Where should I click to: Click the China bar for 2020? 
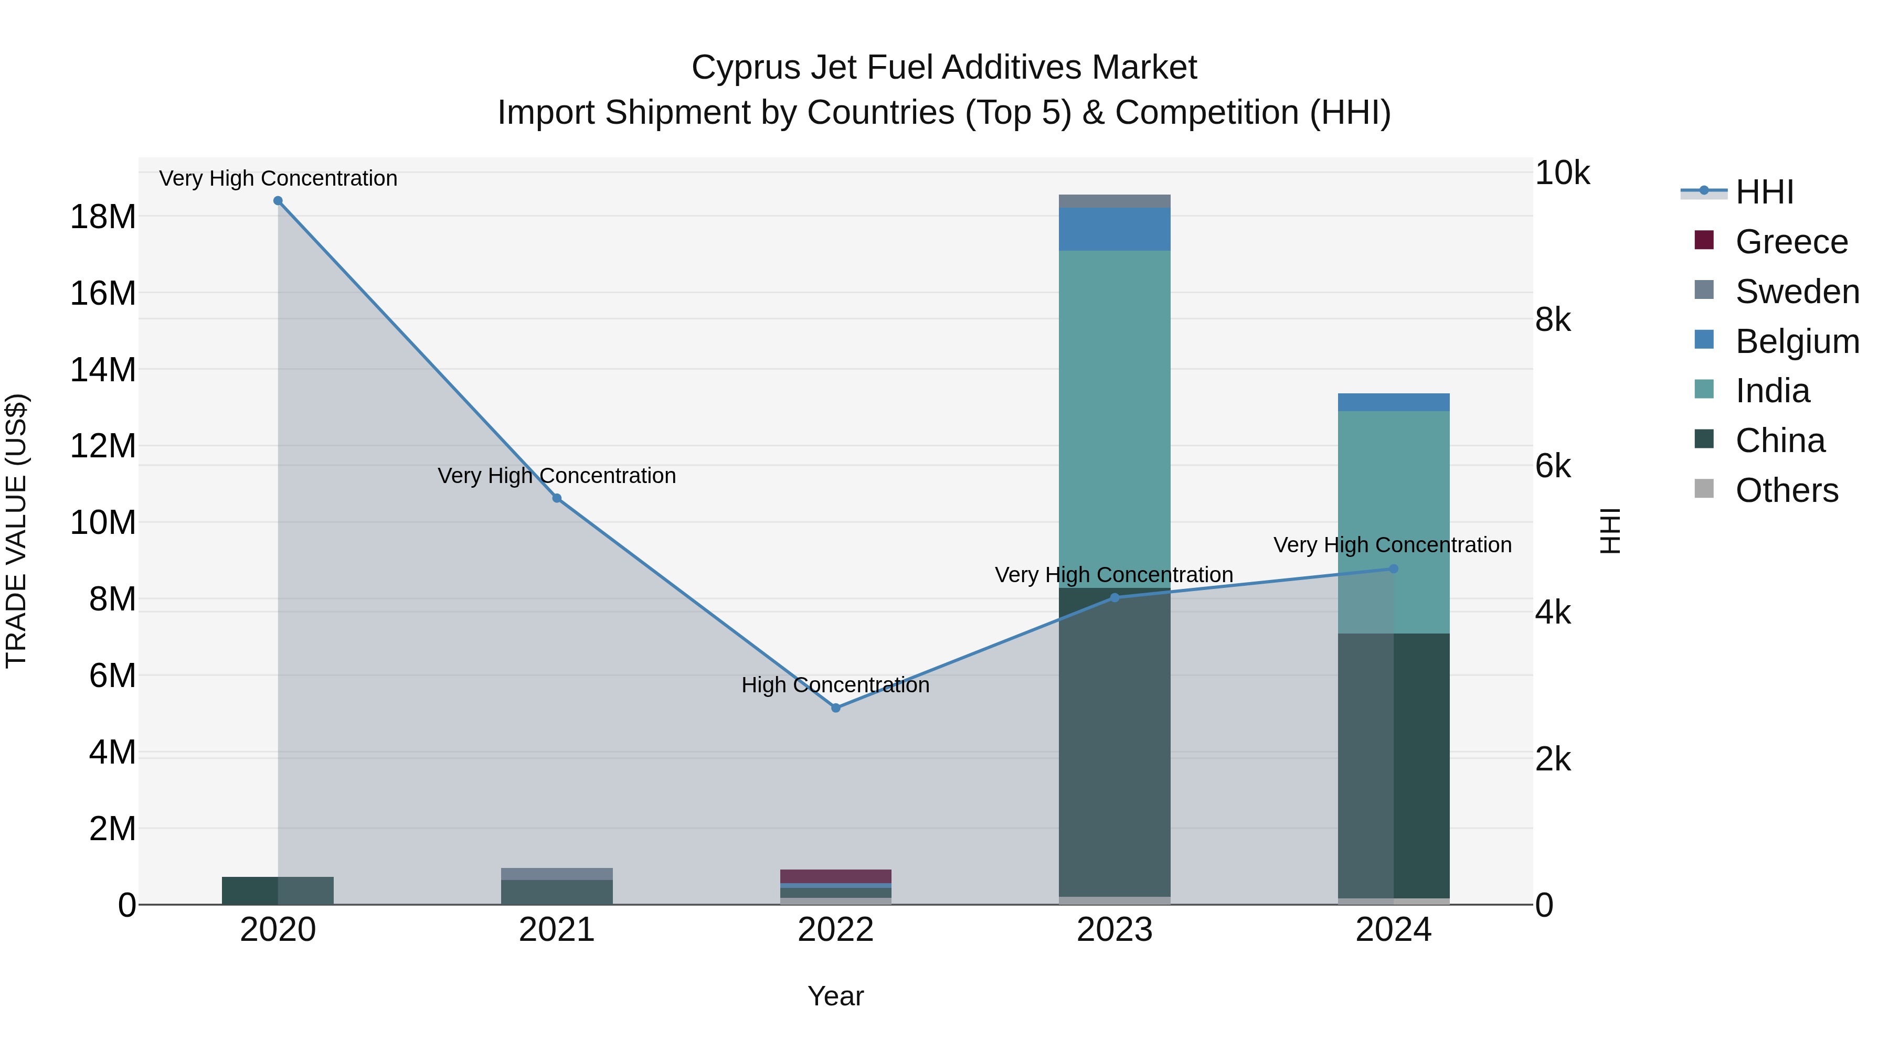click(278, 891)
